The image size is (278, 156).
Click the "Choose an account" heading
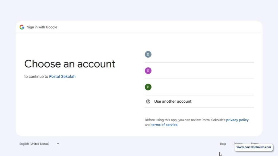coord(70,64)
